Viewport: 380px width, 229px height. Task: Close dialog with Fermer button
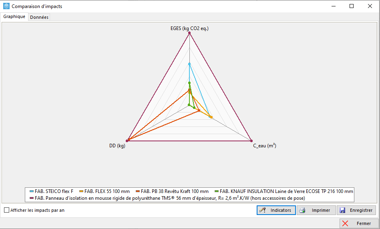[359, 223]
